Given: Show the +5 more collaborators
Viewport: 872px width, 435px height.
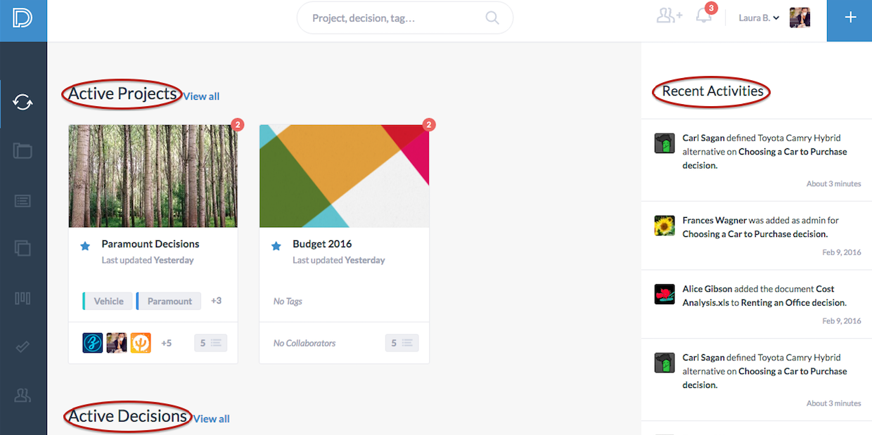Looking at the screenshot, I should pos(166,343).
